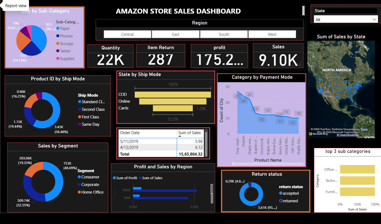Open the State dropdown showing All
The height and width of the screenshot is (224, 381).
pos(346,20)
